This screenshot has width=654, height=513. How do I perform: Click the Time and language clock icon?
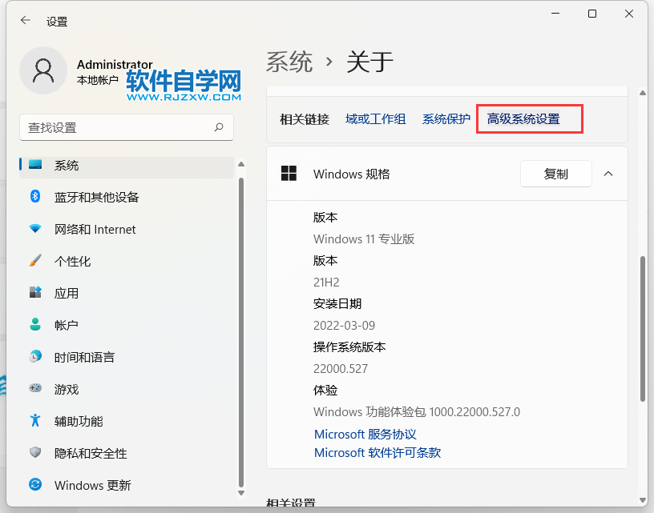(35, 356)
